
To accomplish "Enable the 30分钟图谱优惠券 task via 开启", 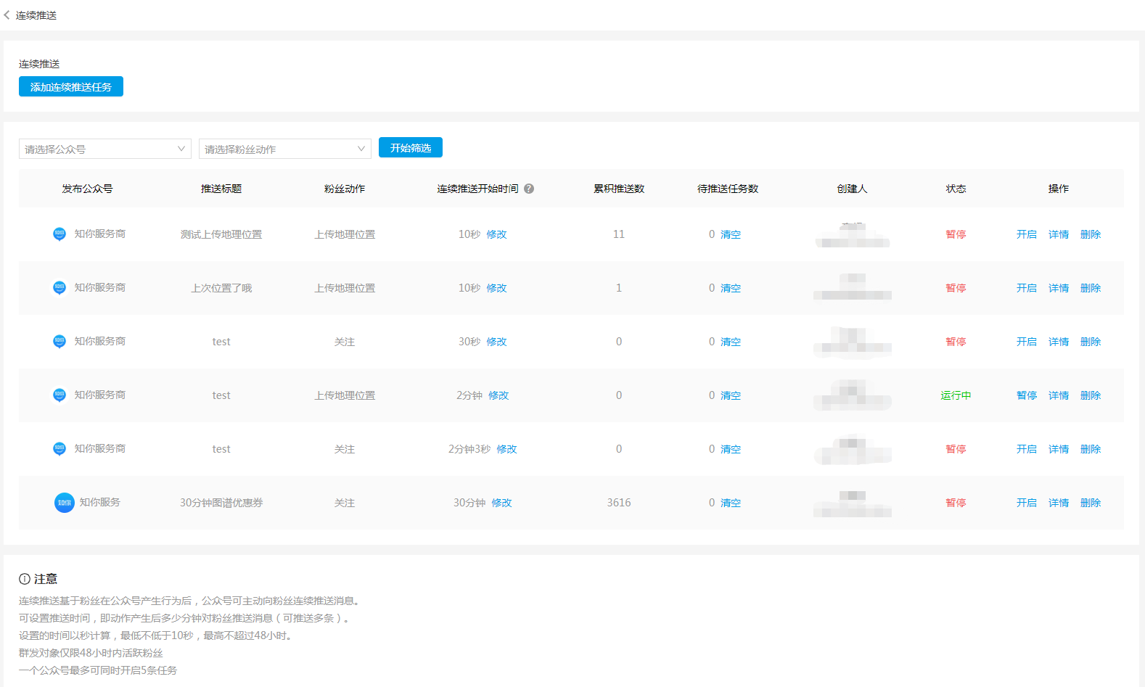I will (x=1026, y=503).
